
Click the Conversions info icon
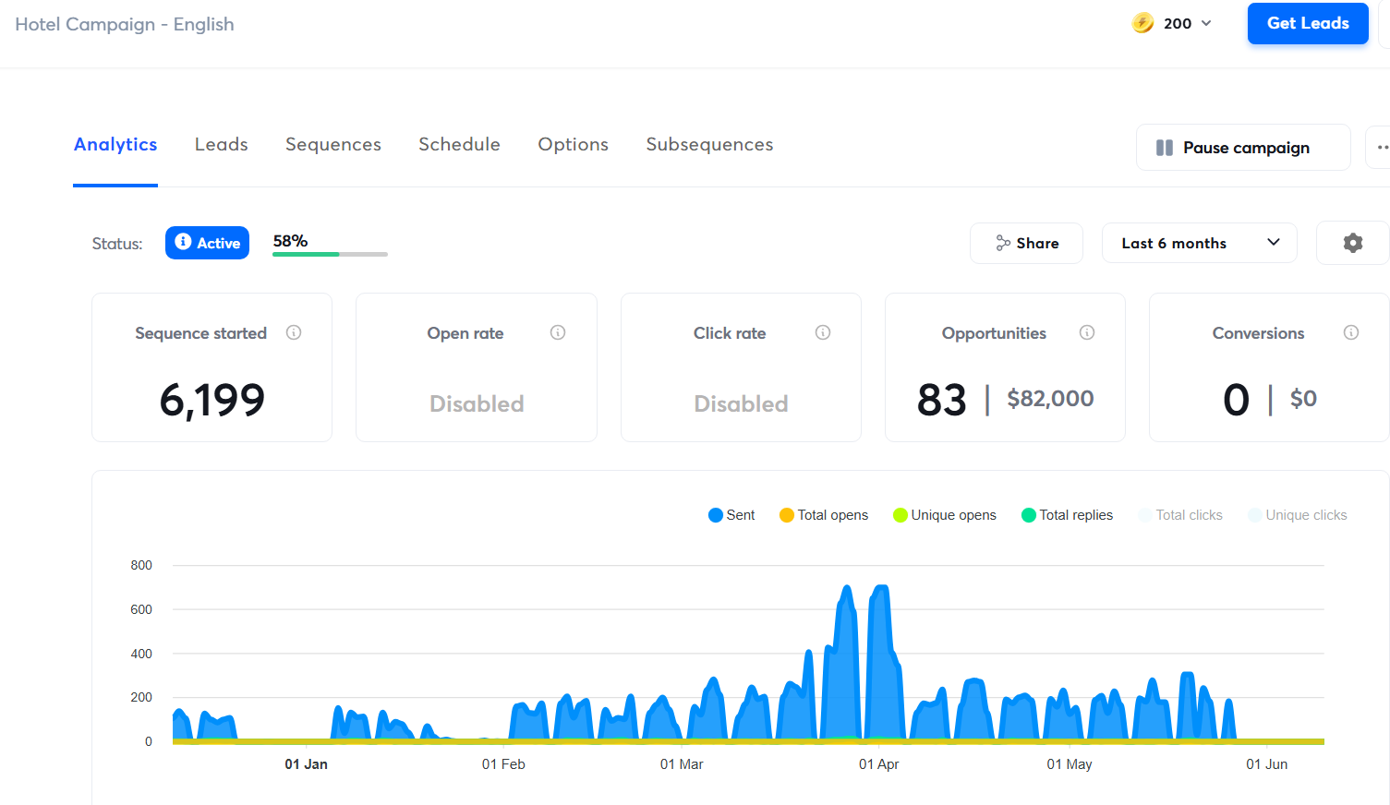click(x=1351, y=332)
